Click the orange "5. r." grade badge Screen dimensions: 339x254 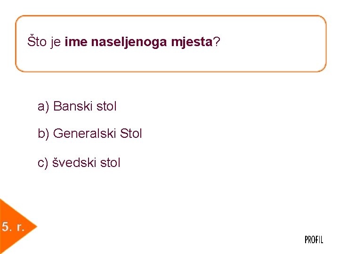coord(13,228)
